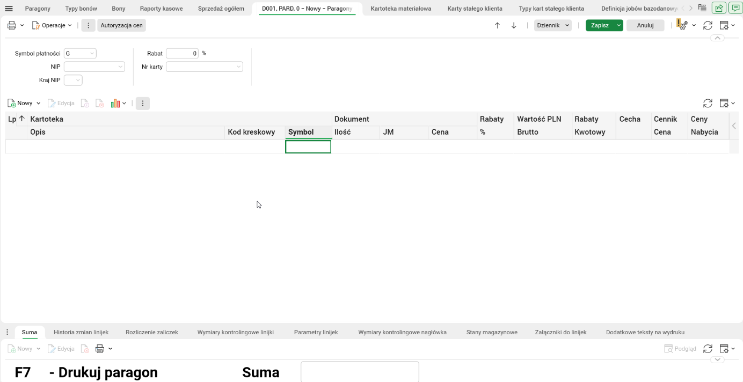Click the Podgląd button
The height and width of the screenshot is (382, 743).
(x=680, y=349)
